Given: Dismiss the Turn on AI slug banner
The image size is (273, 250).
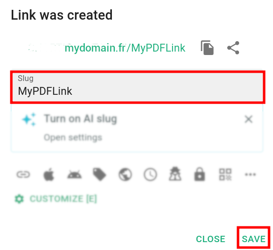Looking at the screenshot, I should [x=248, y=119].
